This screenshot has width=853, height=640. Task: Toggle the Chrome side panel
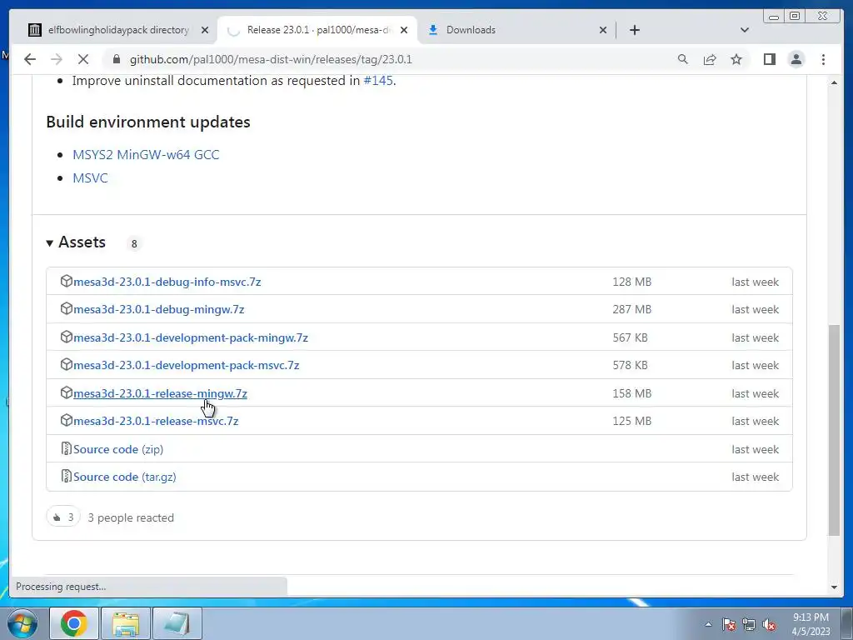769,59
